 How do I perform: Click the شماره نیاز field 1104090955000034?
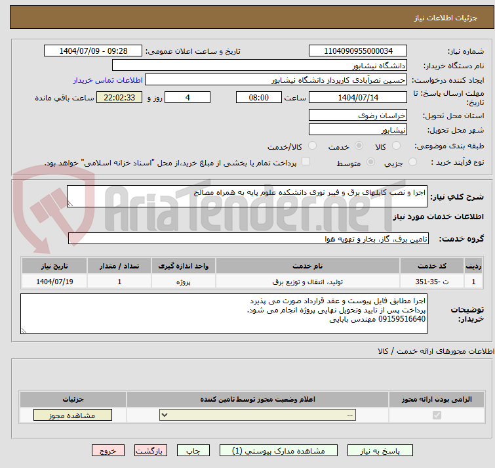(358, 51)
